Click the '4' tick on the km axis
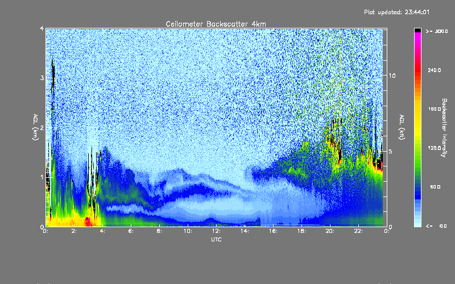 pyautogui.click(x=42, y=28)
